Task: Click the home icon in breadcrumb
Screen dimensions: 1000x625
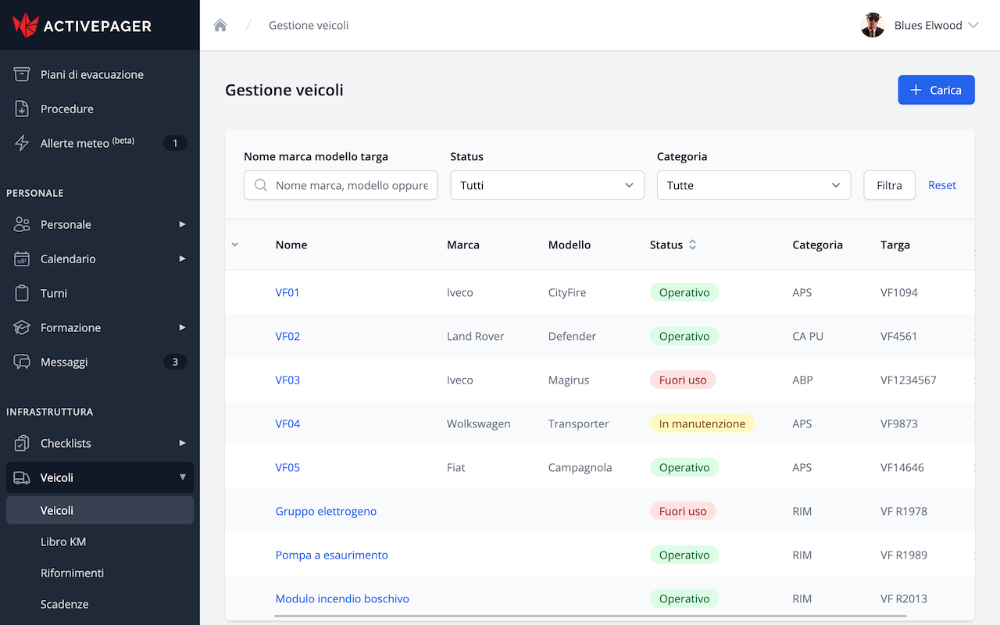Action: point(220,25)
